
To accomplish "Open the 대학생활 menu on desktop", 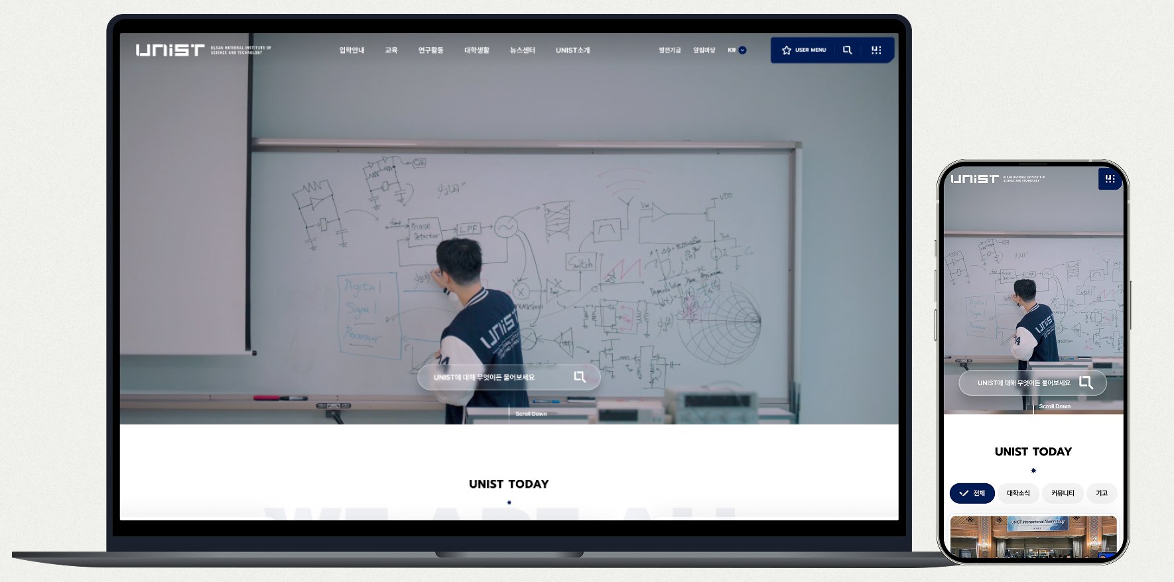I will (477, 50).
